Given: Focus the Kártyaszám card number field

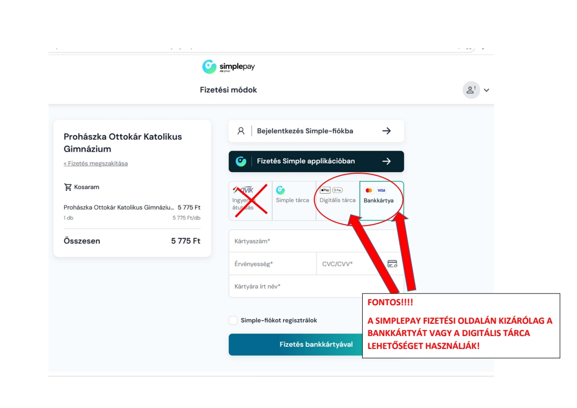Looking at the screenshot, I should (x=316, y=242).
